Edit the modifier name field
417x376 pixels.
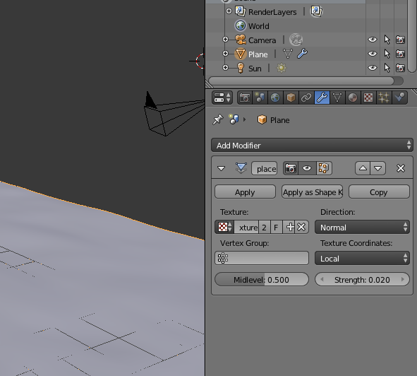[264, 168]
